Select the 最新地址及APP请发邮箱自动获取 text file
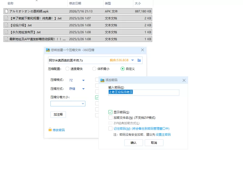 coord(78,39)
